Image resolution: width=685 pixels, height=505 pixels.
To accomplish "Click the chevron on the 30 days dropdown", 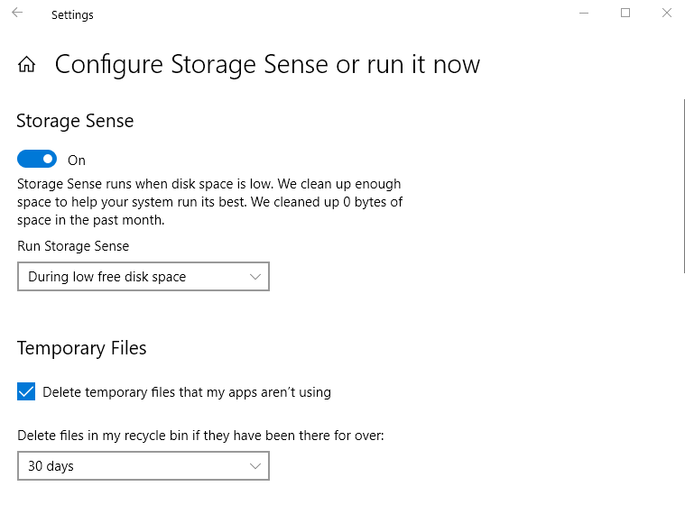I will pyautogui.click(x=255, y=466).
